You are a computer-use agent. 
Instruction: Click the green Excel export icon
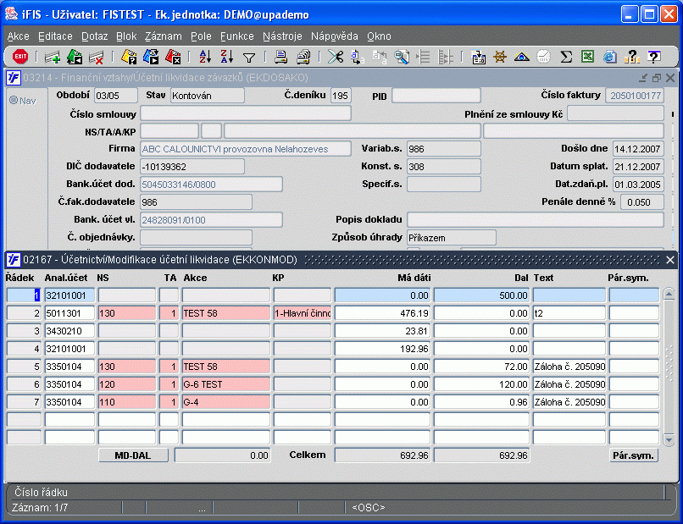[587, 57]
